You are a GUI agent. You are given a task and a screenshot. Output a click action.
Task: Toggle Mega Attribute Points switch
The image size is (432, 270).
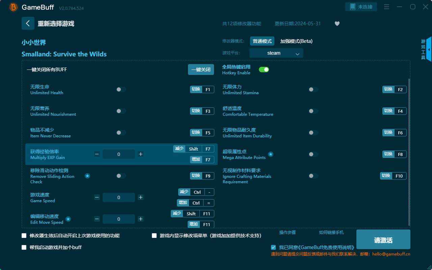coord(314,154)
